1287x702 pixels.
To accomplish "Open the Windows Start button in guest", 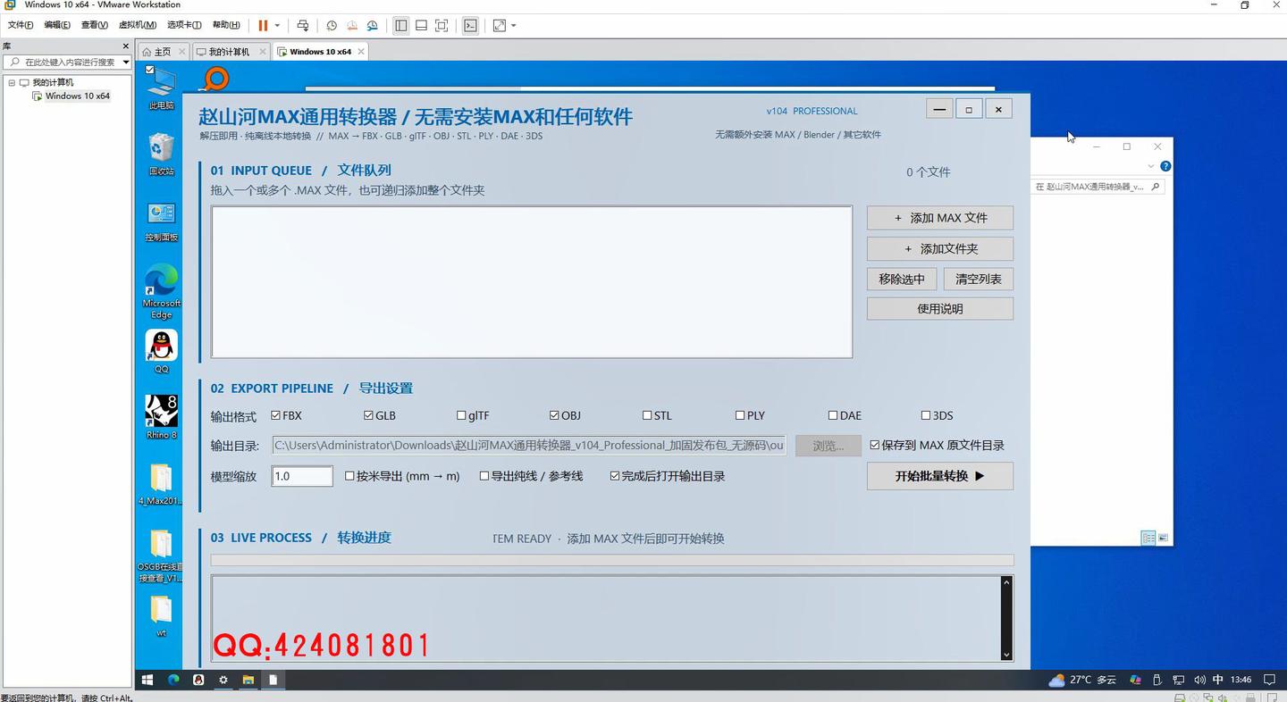I will [x=148, y=680].
